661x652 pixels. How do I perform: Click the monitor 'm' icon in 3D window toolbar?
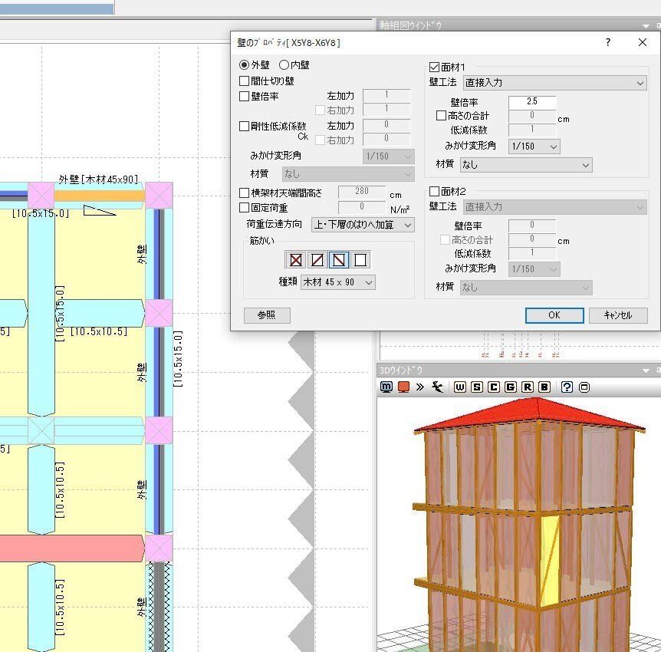[386, 387]
